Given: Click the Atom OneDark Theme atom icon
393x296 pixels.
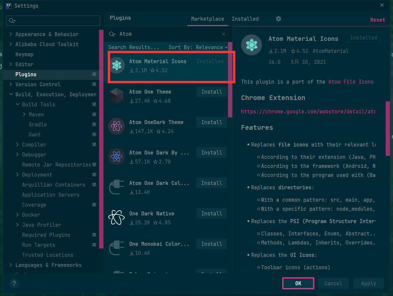Looking at the screenshot, I should [116, 126].
